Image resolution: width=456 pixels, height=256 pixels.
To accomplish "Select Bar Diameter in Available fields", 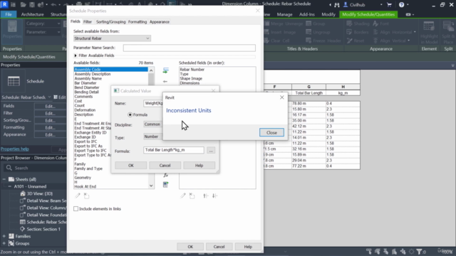I will tap(85, 83).
